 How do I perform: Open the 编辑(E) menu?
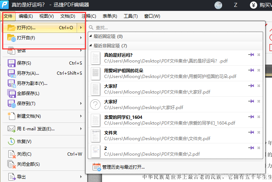26,16
